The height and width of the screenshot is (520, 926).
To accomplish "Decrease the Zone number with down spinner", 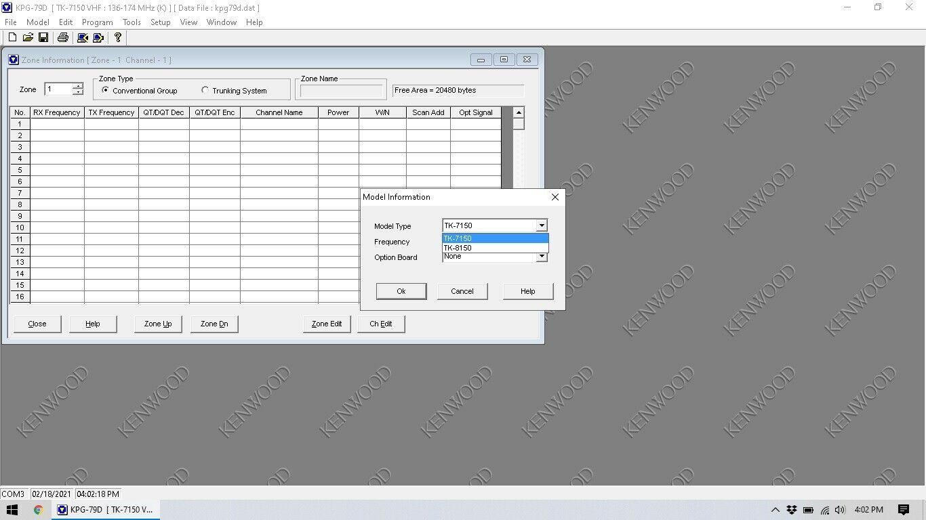I will [78, 92].
